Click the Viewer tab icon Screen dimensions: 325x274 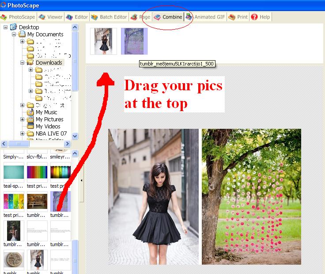click(42, 17)
